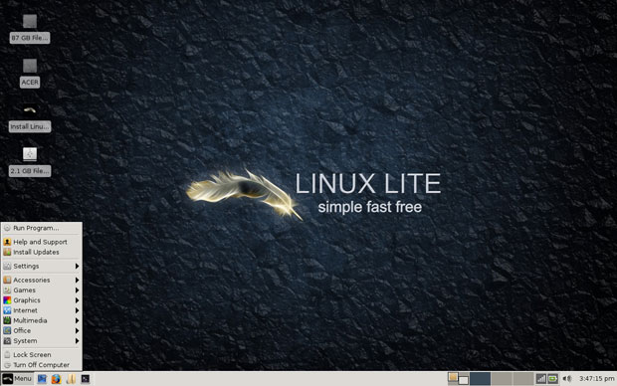Switch to the third workspace in pager
The width and height of the screenshot is (617, 386).
pos(522,378)
